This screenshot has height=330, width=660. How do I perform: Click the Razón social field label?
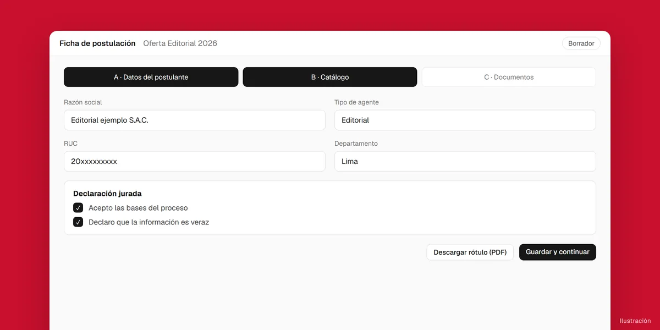point(83,102)
